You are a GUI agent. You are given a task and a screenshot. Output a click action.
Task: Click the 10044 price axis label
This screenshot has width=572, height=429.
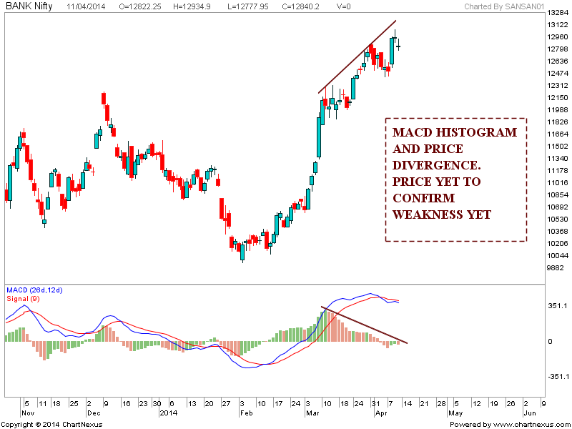pyautogui.click(x=558, y=256)
